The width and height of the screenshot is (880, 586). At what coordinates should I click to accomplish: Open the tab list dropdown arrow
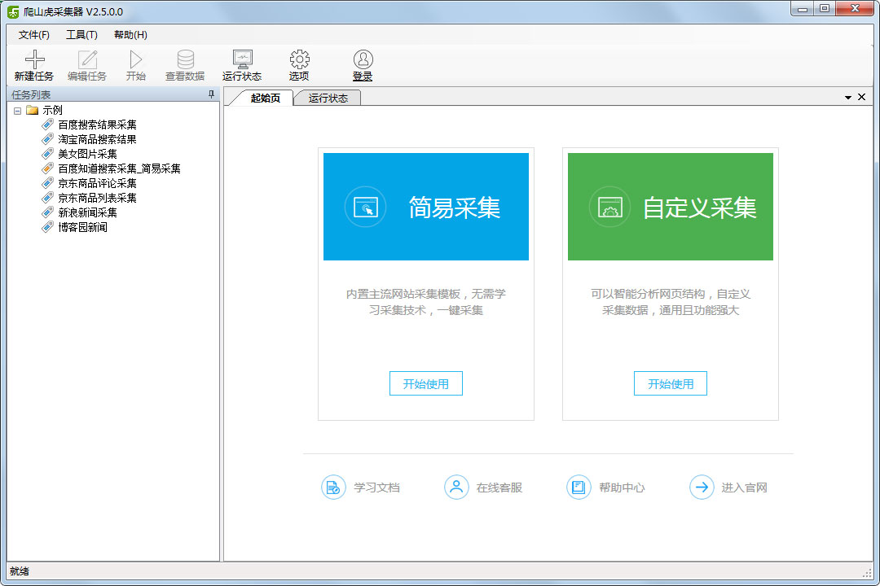click(848, 98)
